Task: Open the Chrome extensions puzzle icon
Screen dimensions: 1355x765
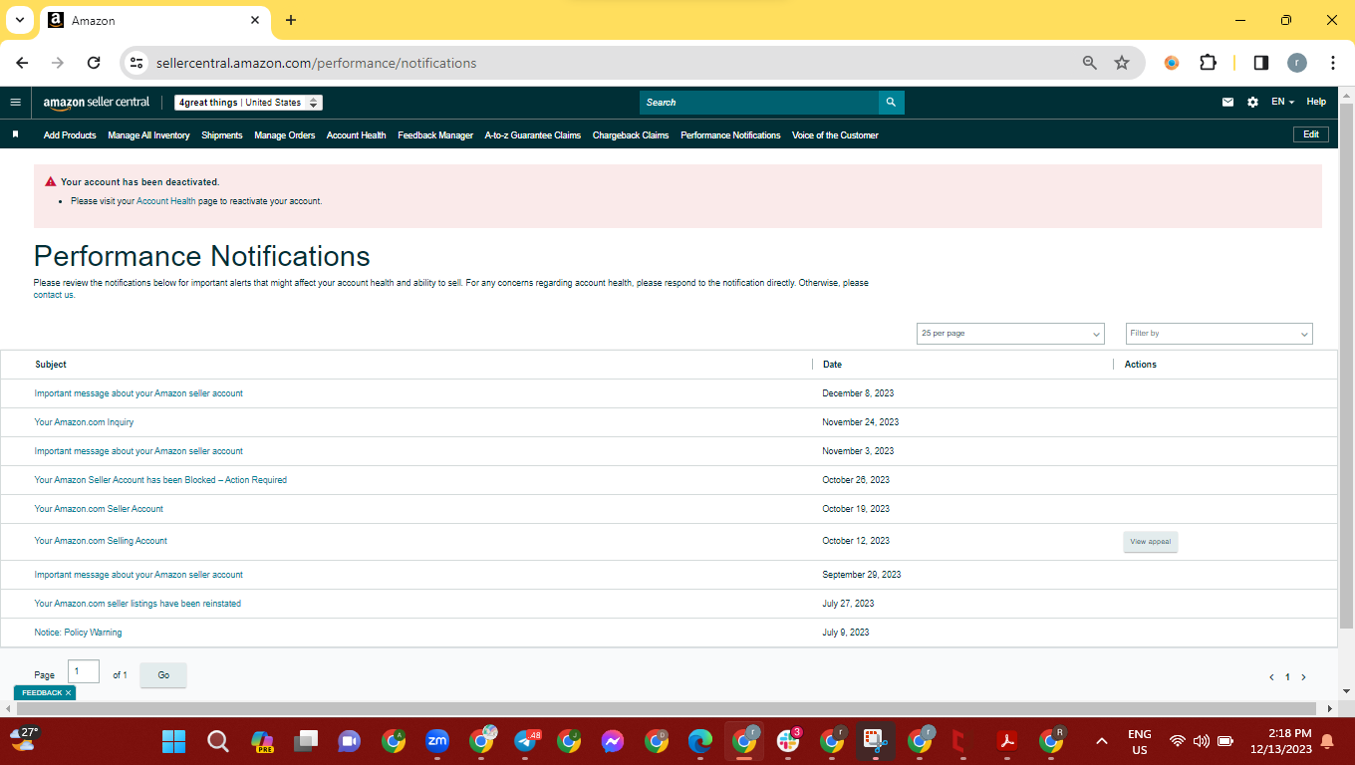Action: point(1208,63)
